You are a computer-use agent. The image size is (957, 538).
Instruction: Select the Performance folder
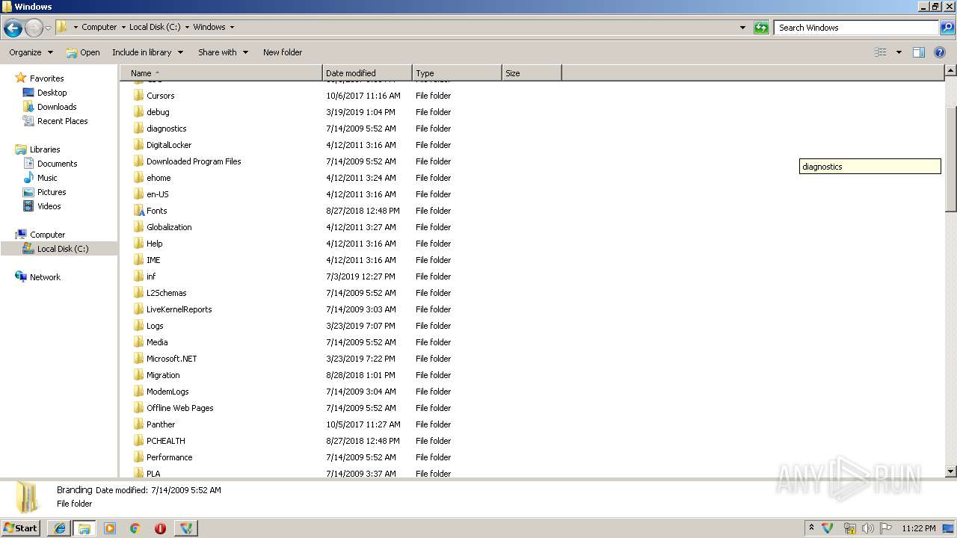169,457
